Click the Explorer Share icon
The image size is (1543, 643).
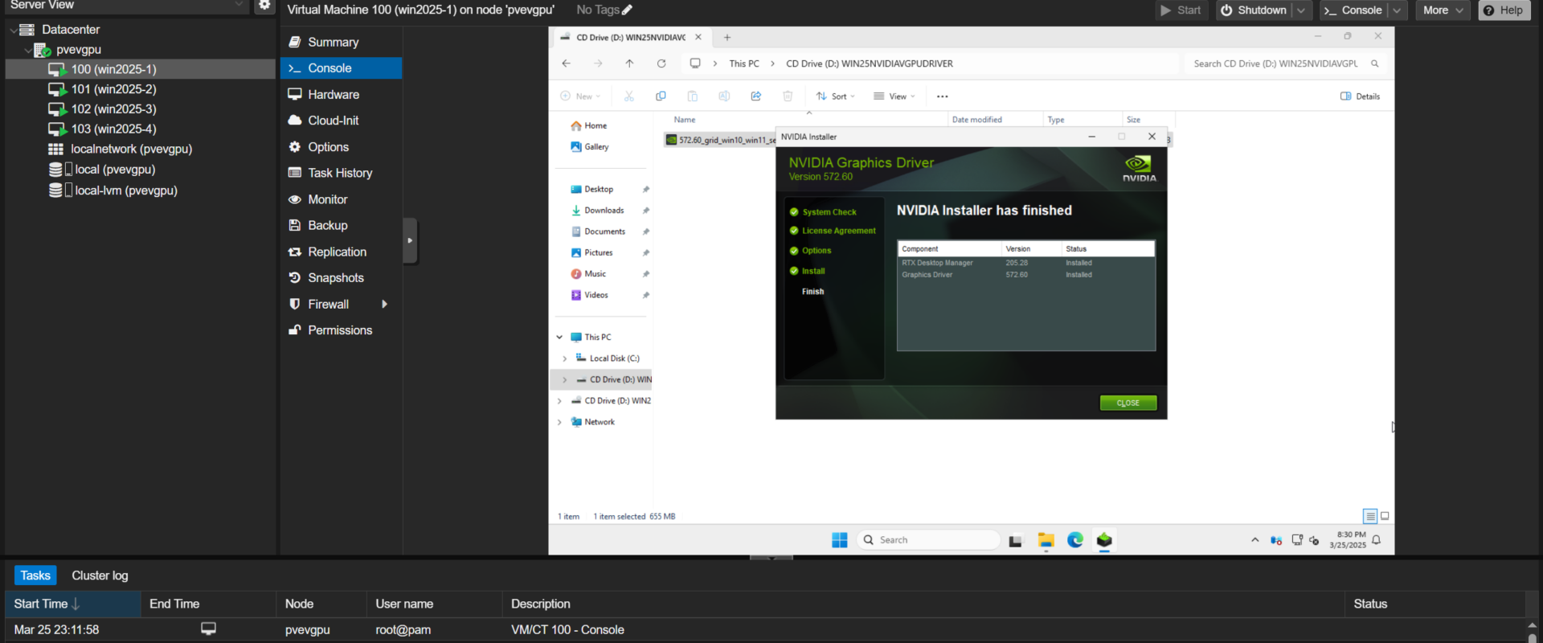coord(756,96)
